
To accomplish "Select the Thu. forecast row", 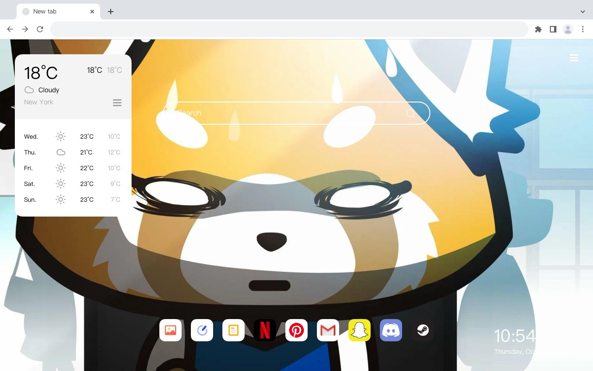I will coord(73,152).
